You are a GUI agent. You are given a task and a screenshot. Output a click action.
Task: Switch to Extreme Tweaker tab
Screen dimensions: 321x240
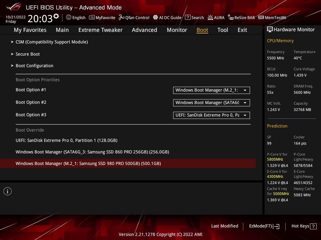click(100, 30)
